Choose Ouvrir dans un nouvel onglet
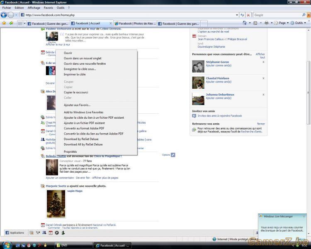 pyautogui.click(x=83, y=59)
